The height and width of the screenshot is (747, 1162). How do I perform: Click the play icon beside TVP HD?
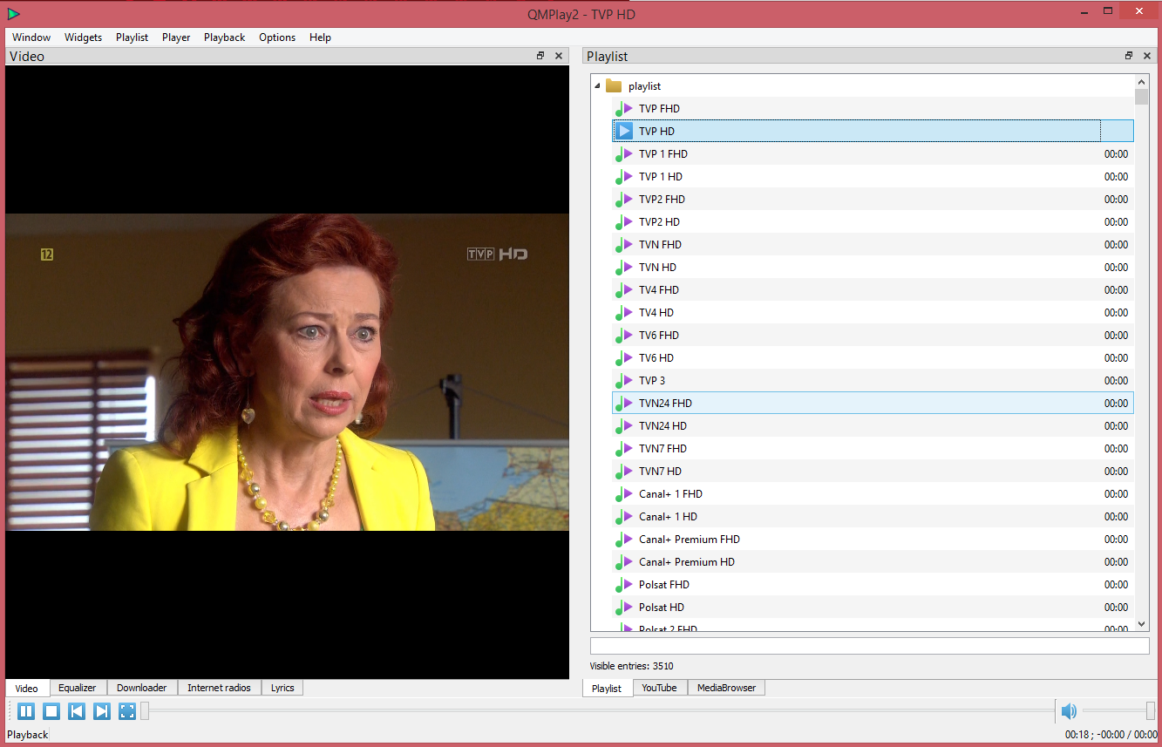tap(624, 131)
